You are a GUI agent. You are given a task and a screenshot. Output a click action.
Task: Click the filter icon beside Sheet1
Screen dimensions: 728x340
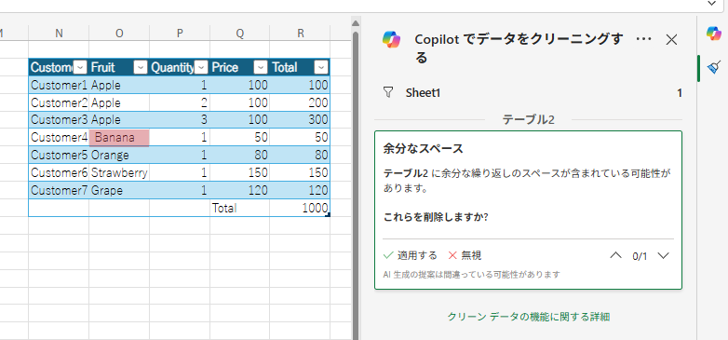click(x=388, y=92)
